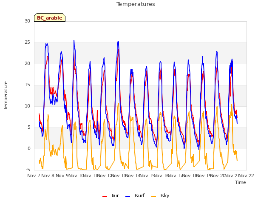Click the Nov 8 x-axis tick label
This screenshot has width=272, height=204.
click(x=48, y=176)
